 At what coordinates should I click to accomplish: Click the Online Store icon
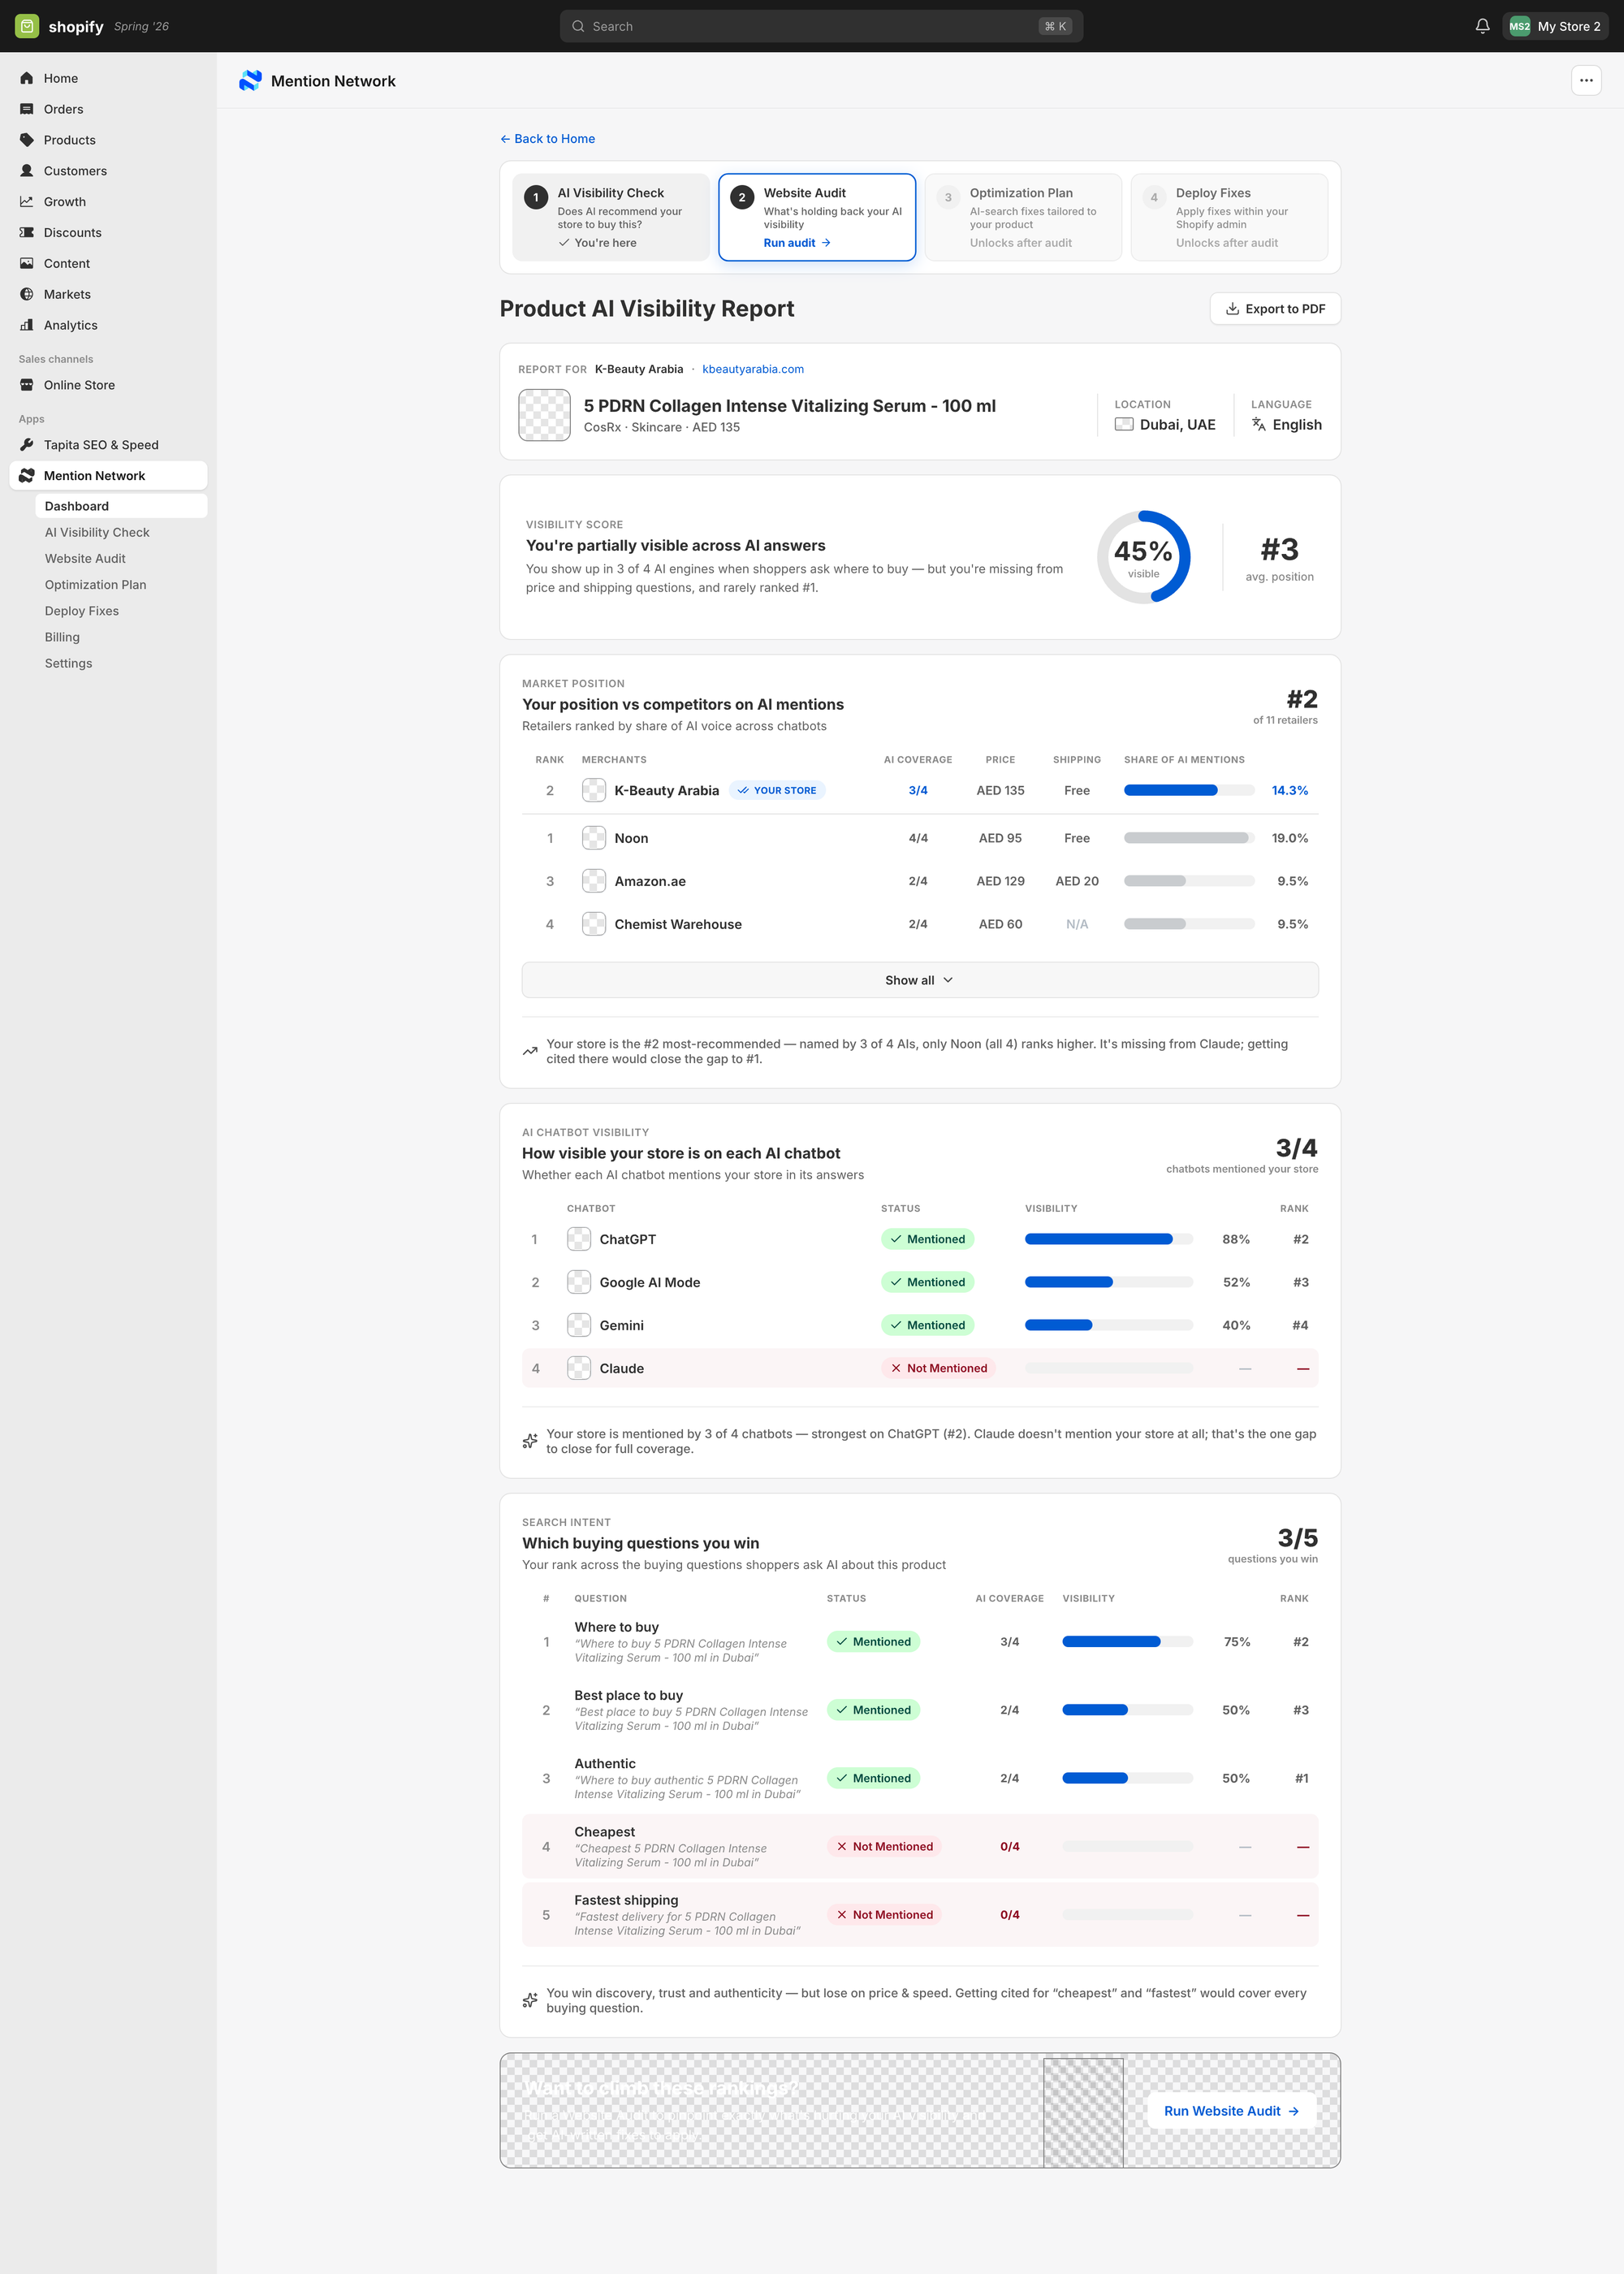point(27,385)
